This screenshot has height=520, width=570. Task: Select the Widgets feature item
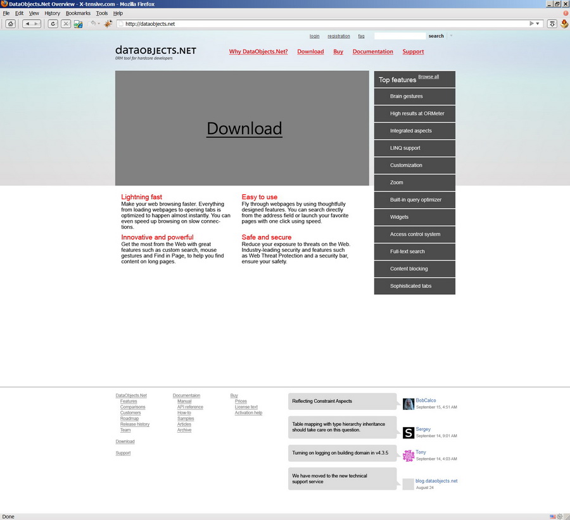point(414,217)
